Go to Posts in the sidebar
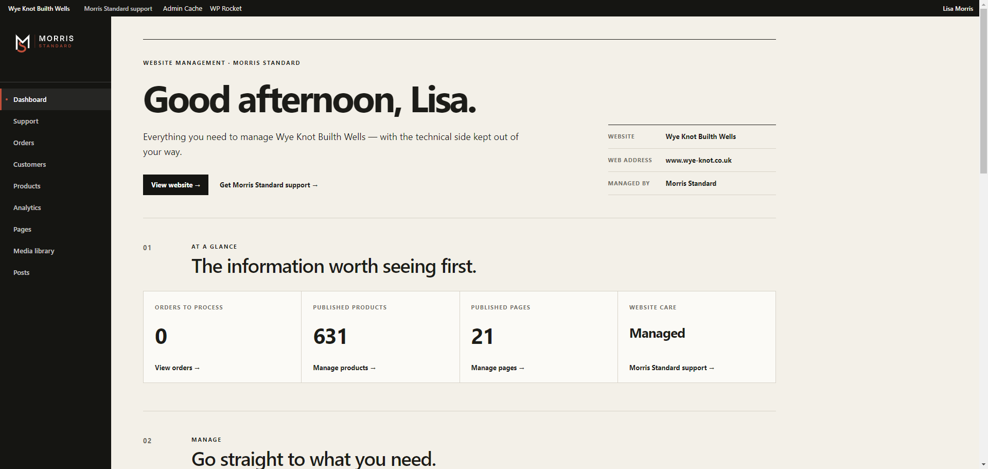Screen dimensions: 988x469 (x=56, y=272)
